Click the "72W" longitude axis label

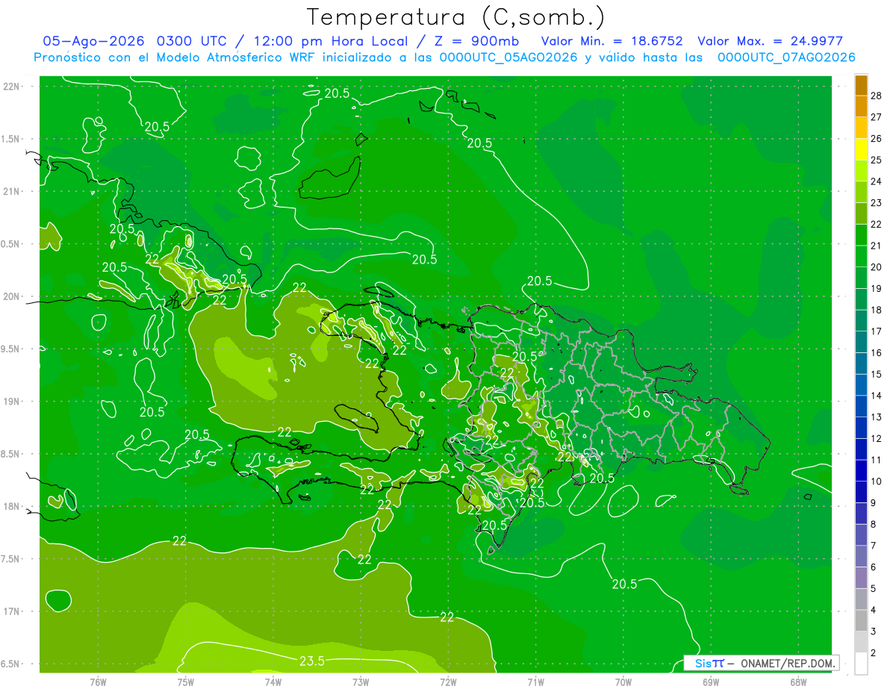(x=448, y=682)
